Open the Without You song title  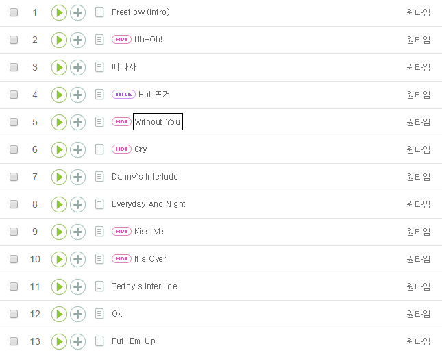[x=158, y=122]
